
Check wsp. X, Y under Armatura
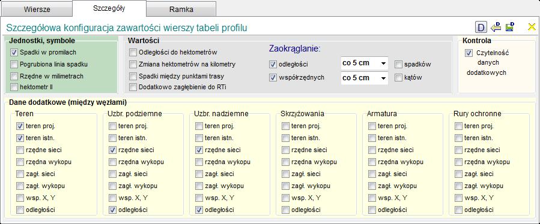pos(372,198)
